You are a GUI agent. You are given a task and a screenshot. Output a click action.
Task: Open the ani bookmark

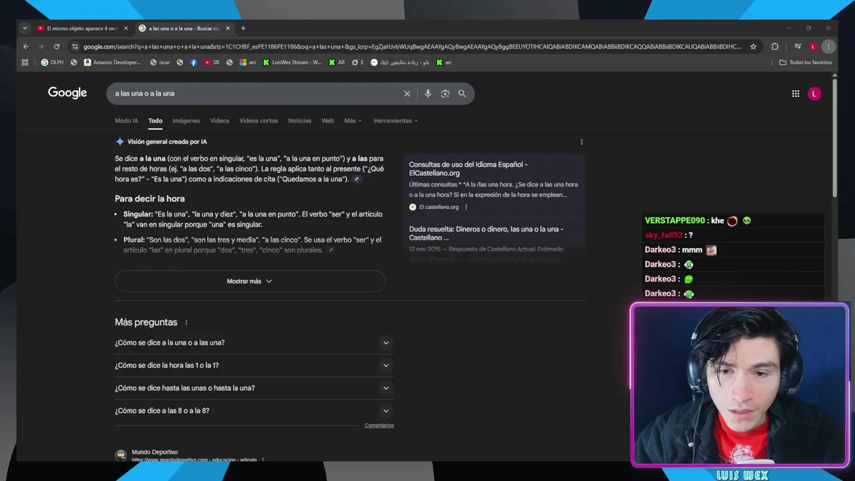point(248,62)
